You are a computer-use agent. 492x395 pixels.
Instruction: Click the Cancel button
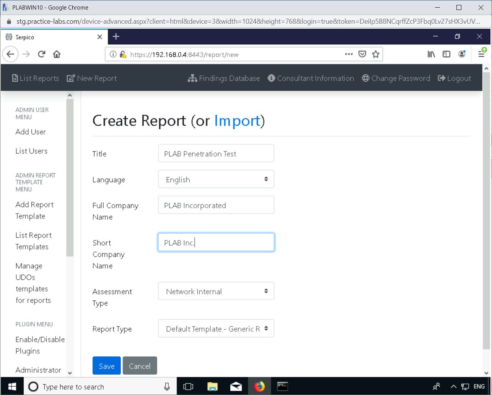pyautogui.click(x=140, y=366)
